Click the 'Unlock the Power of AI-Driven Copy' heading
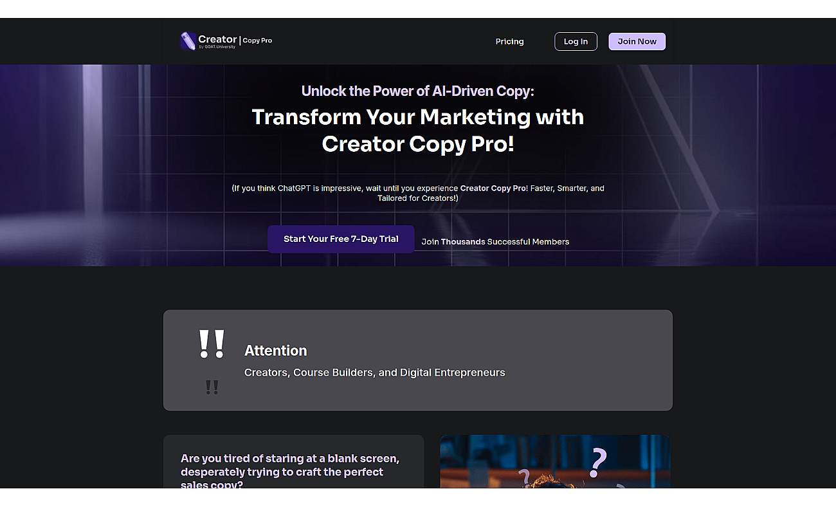 418,91
